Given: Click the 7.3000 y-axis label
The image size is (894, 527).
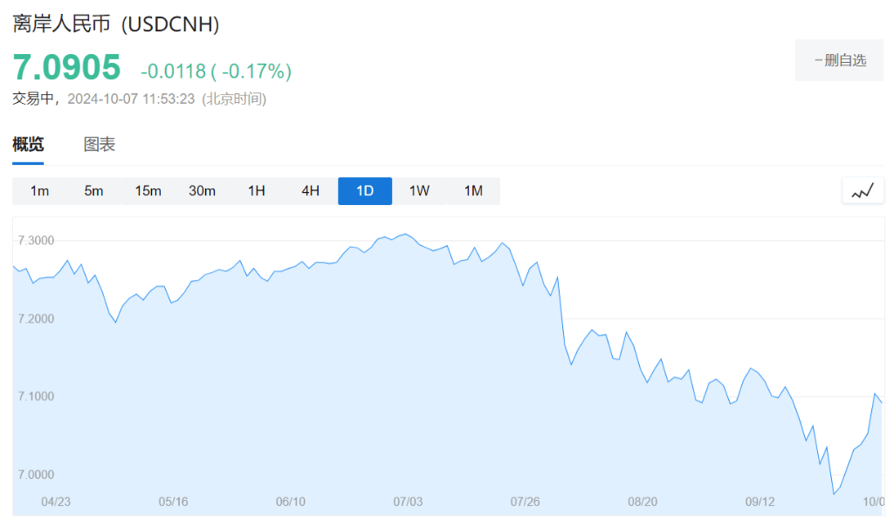Looking at the screenshot, I should coord(37,241).
